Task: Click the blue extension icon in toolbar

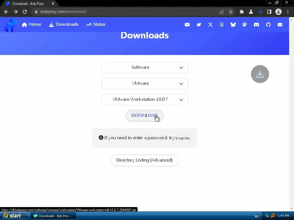Action: point(260,11)
